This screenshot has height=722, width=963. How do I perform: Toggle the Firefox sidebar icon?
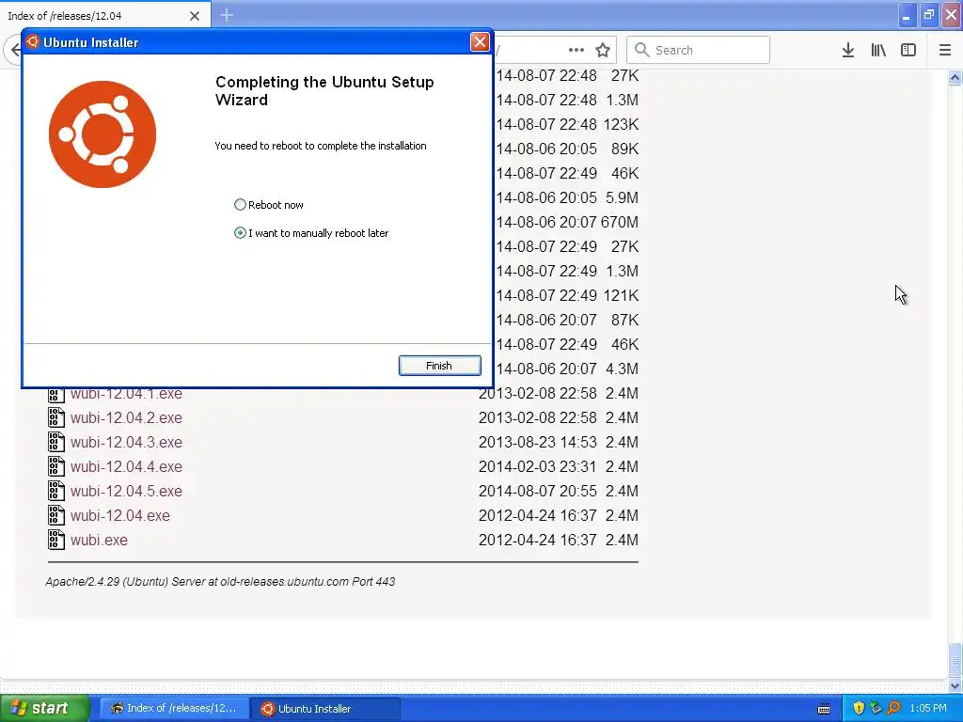(x=908, y=50)
